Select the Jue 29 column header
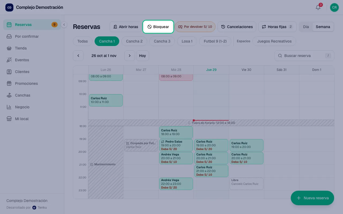 point(211,70)
